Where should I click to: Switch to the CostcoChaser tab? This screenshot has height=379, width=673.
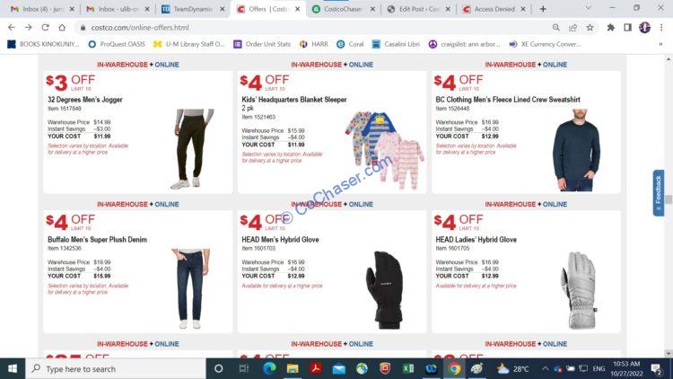pos(344,9)
